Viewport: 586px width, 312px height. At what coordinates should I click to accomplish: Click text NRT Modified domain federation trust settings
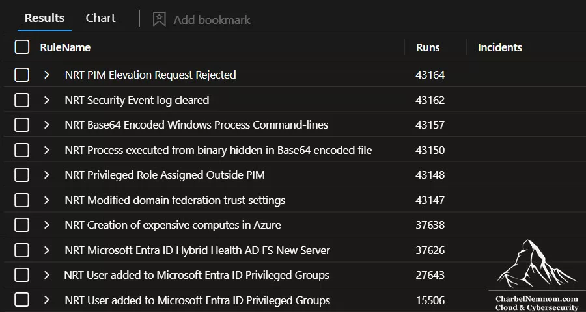pyautogui.click(x=175, y=200)
